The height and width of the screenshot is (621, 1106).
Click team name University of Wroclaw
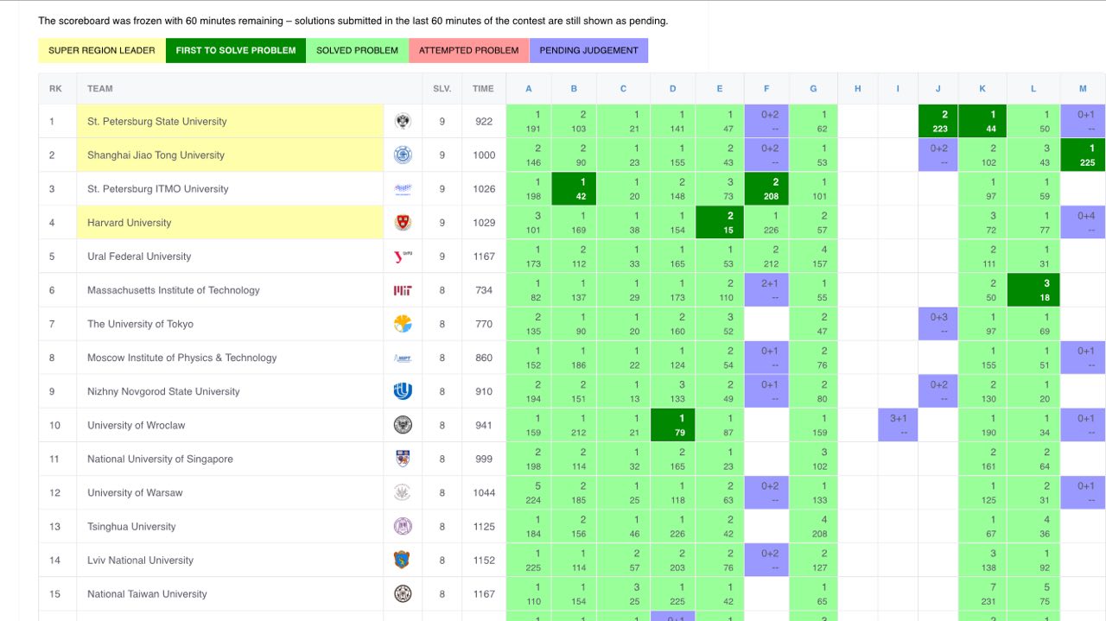[136, 425]
